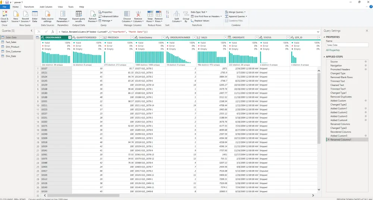Click the Remove Rows icon
Image resolution: width=373 pixels, height=200 pixels.
pyautogui.click(x=159, y=14)
